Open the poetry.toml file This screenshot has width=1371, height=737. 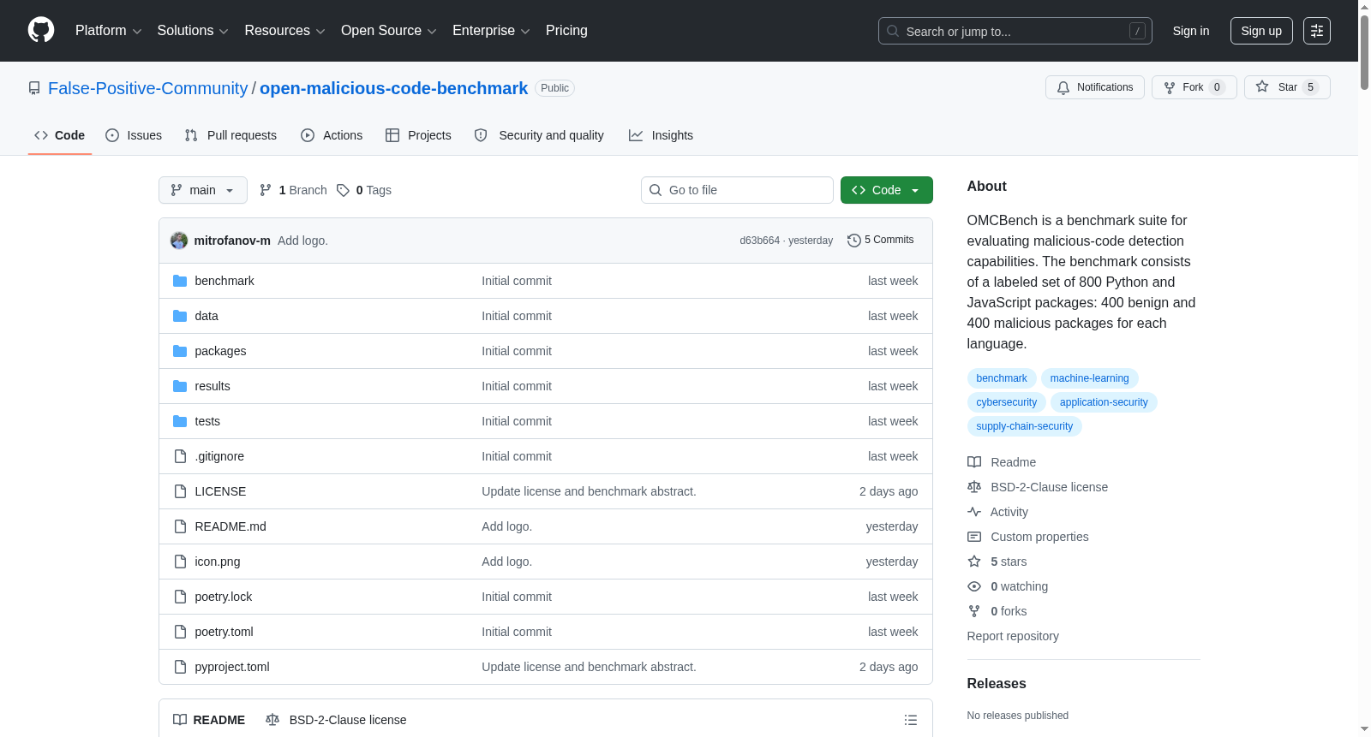pos(225,632)
